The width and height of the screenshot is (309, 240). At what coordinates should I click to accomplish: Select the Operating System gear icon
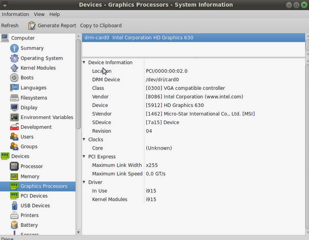coord(15,58)
